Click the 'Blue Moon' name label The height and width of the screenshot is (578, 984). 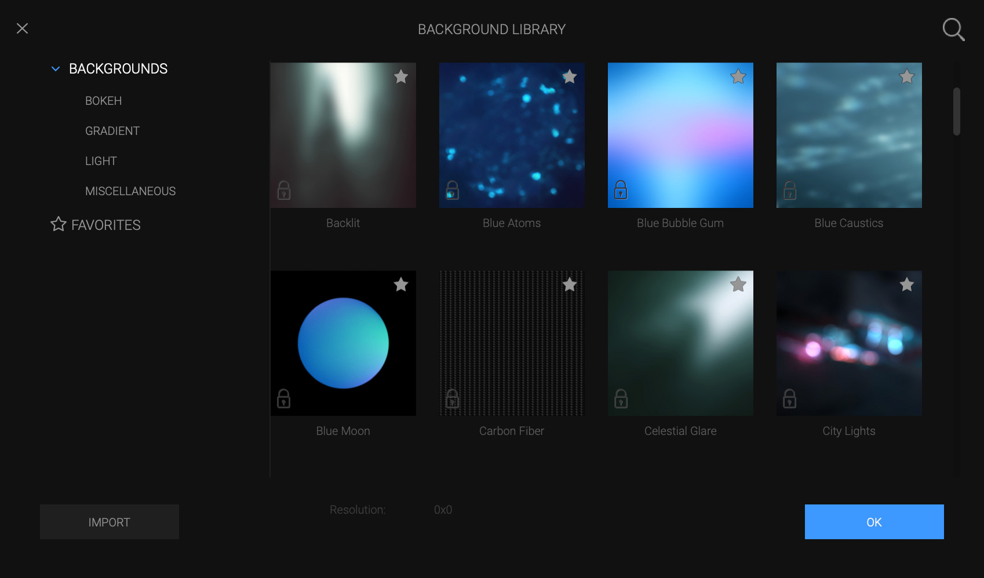click(343, 431)
